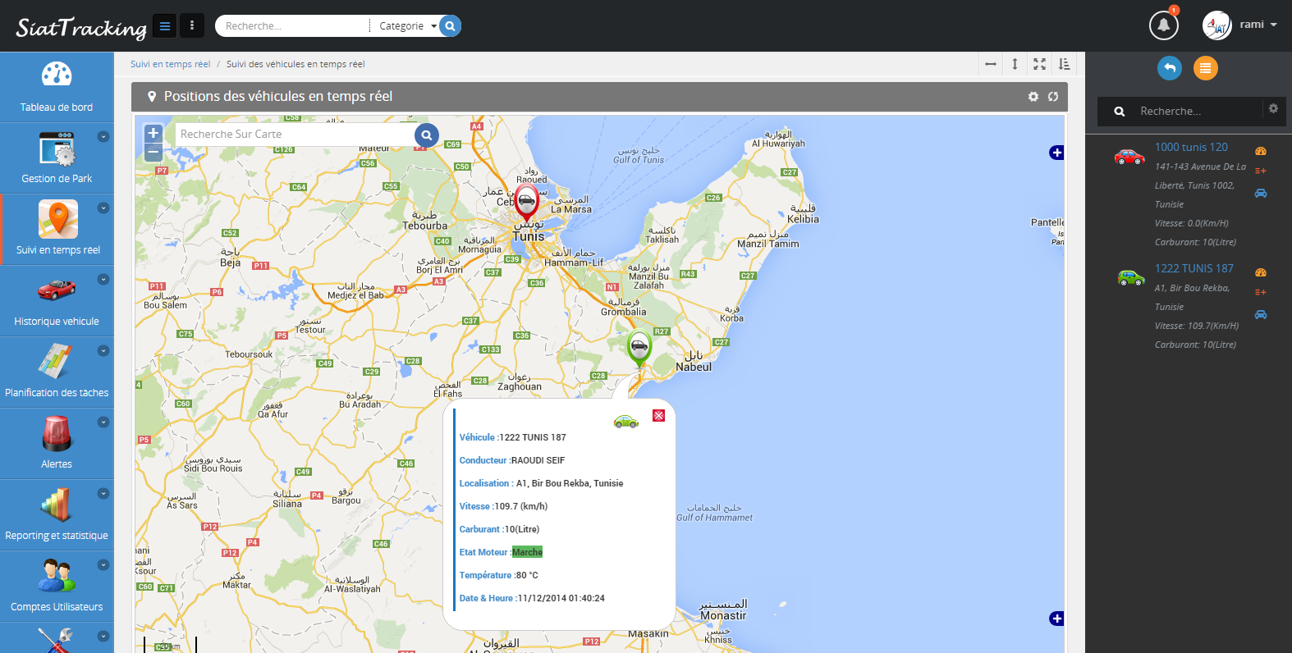Expand the Historique vehicule submenu arrow
1292x653 pixels.
tap(103, 280)
